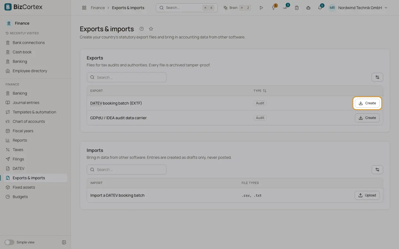Focus the Imports search field
The height and width of the screenshot is (249, 399).
[127, 170]
